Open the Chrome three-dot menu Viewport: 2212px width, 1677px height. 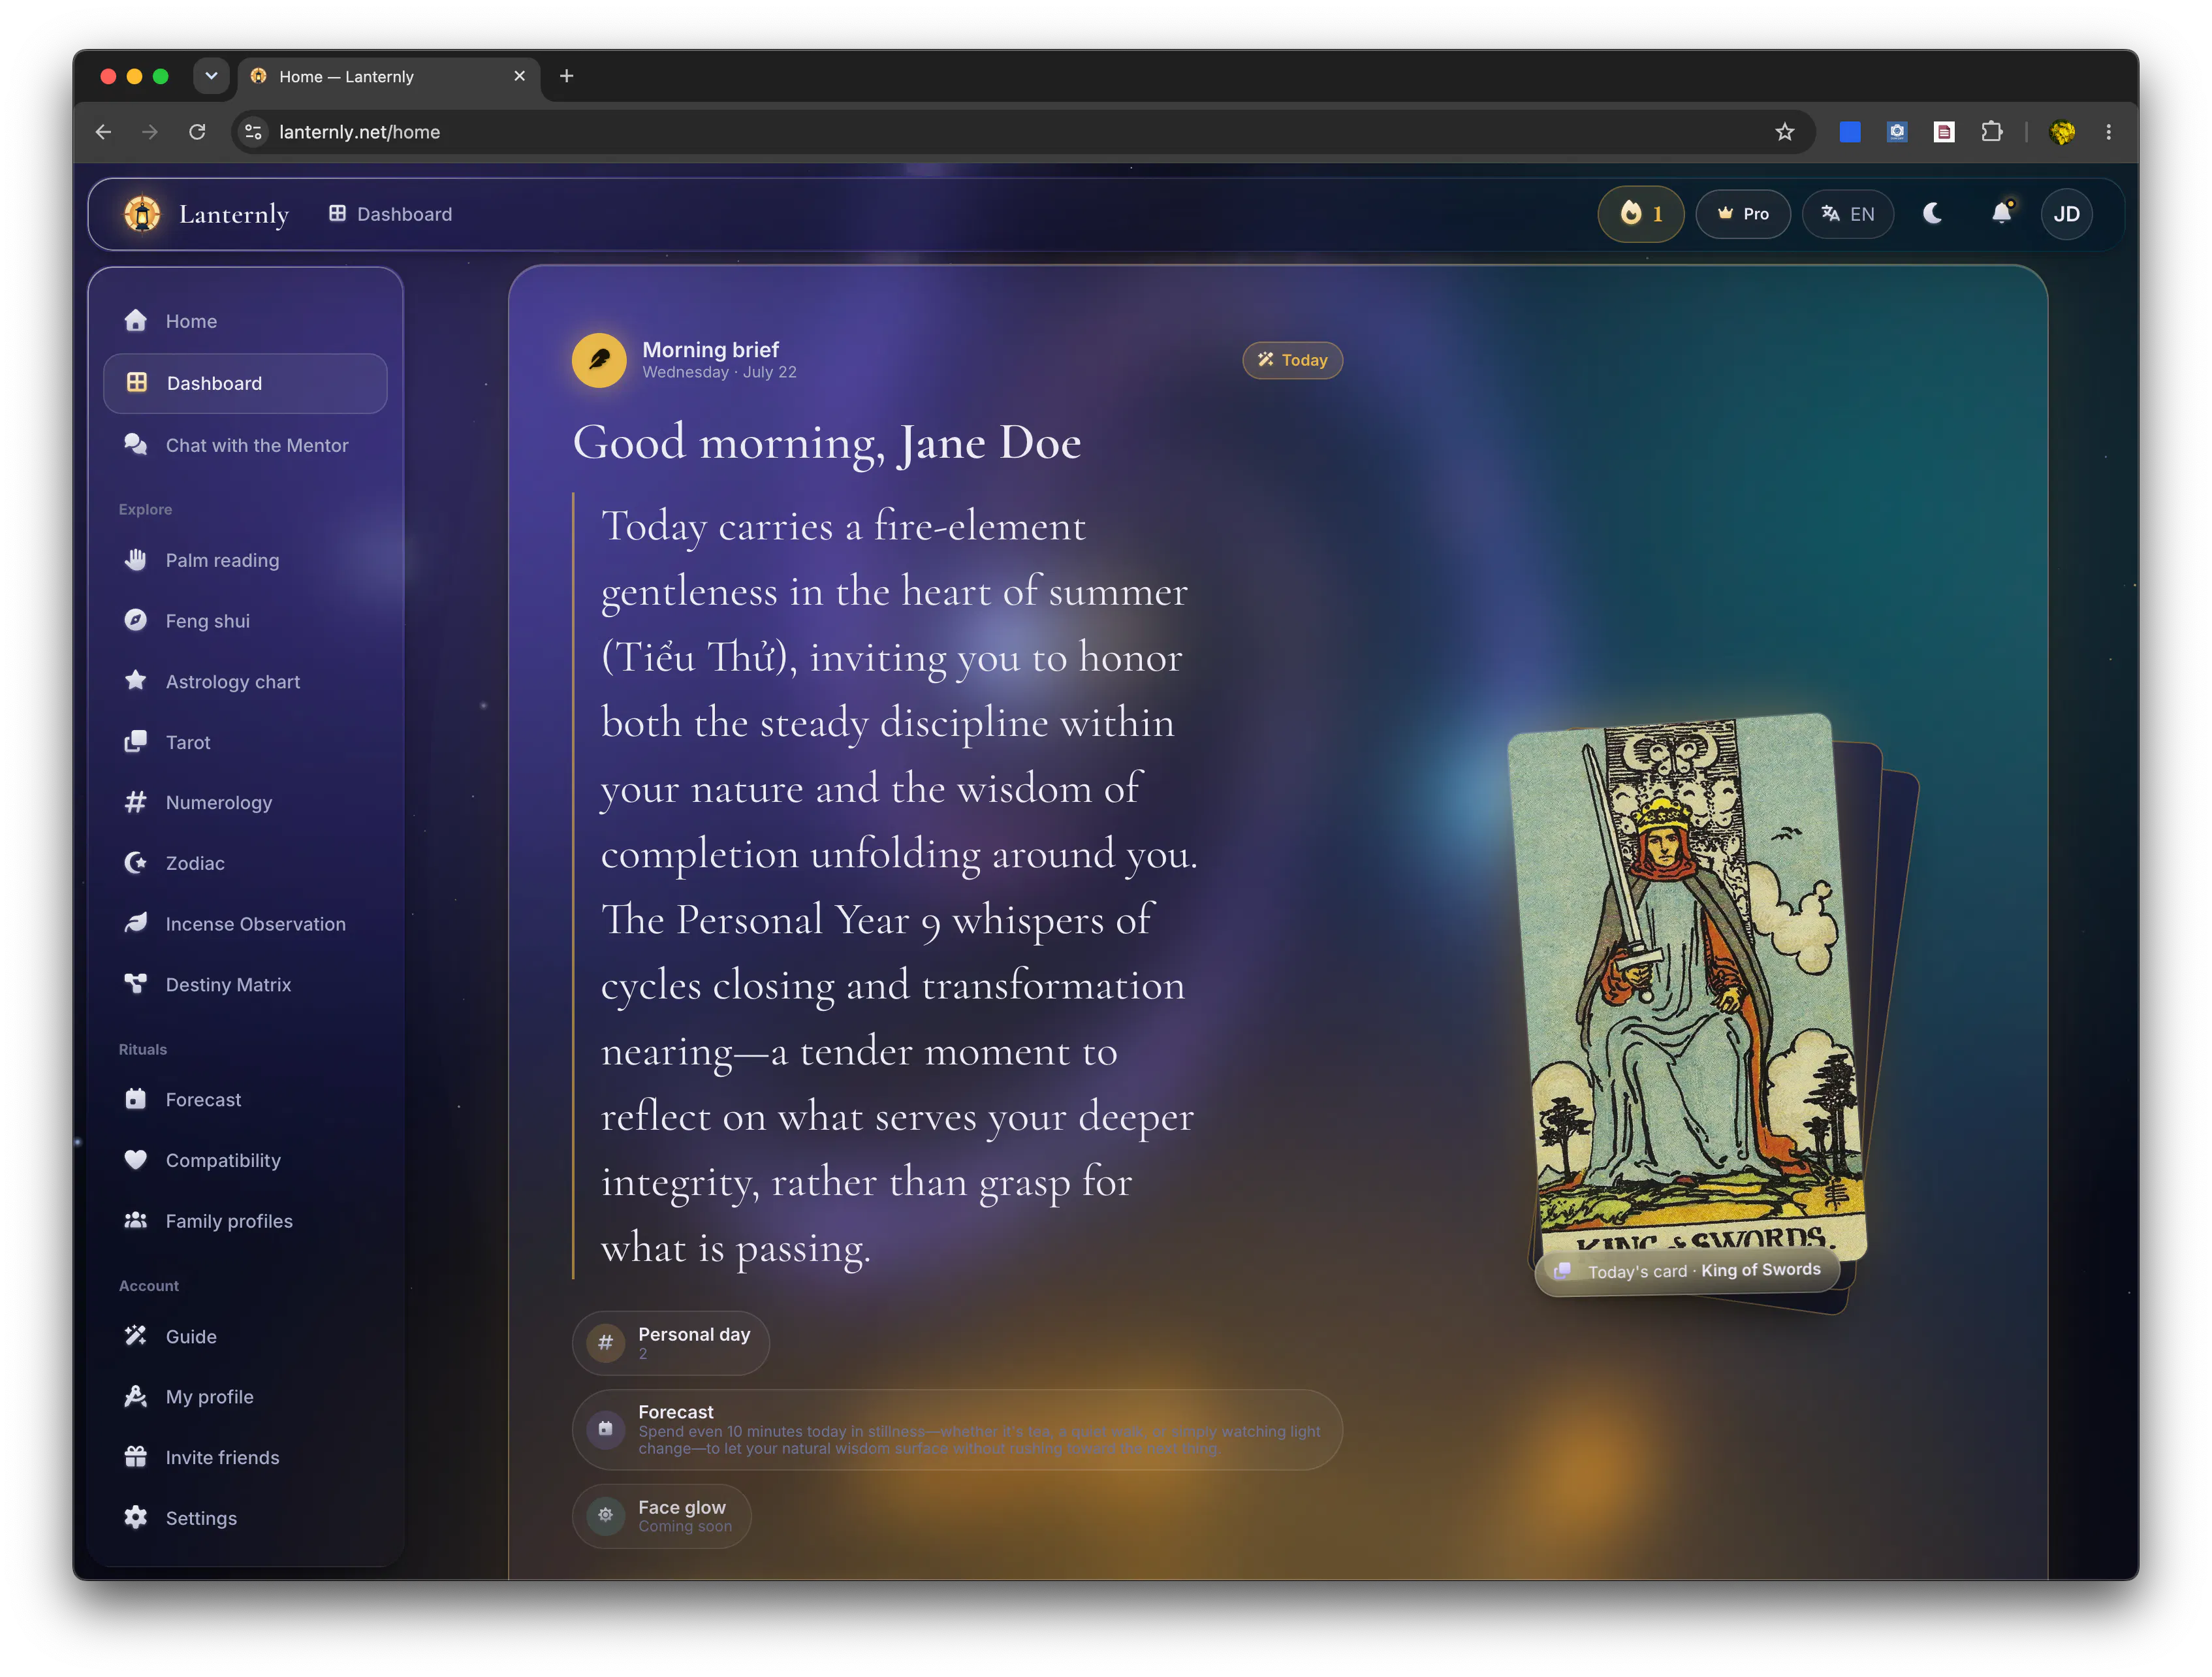click(2109, 132)
